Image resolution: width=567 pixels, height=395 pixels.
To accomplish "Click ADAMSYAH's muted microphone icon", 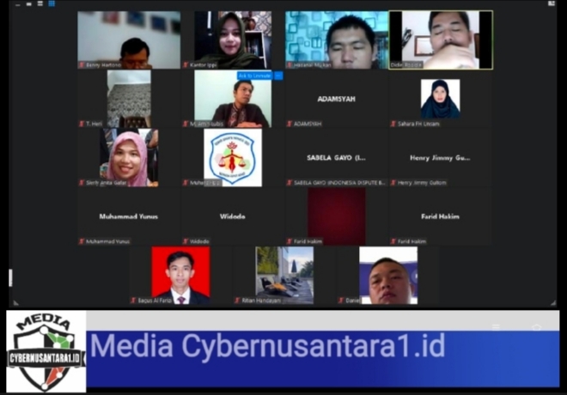I will click(290, 124).
